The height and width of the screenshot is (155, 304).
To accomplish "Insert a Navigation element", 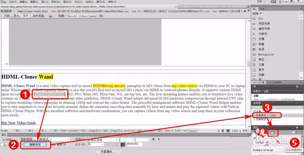I will point(266,54).
